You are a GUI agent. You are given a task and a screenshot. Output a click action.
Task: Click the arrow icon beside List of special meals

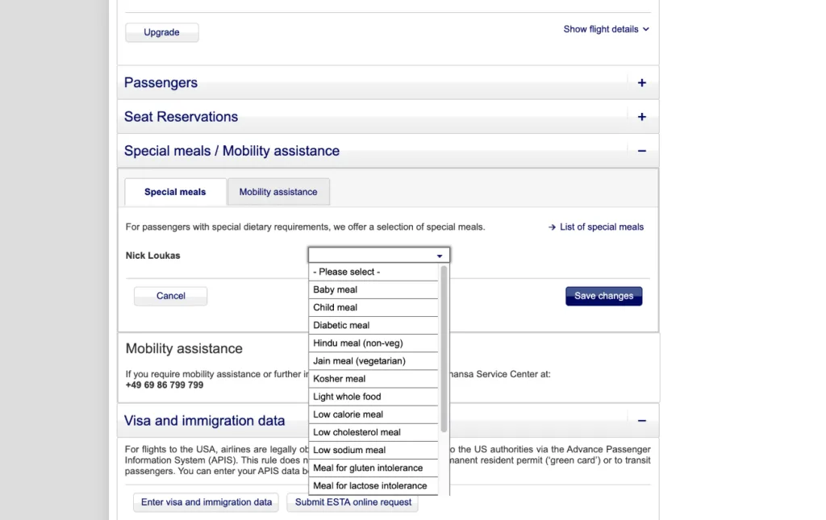(x=552, y=227)
